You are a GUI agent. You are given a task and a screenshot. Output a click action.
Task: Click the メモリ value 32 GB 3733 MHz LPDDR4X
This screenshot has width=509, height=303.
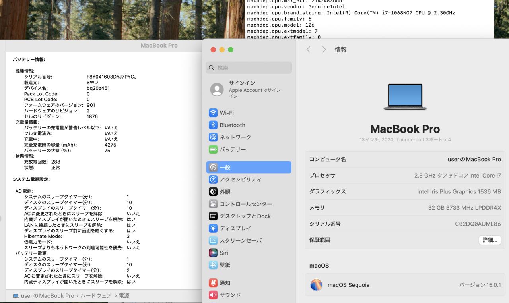click(x=464, y=208)
